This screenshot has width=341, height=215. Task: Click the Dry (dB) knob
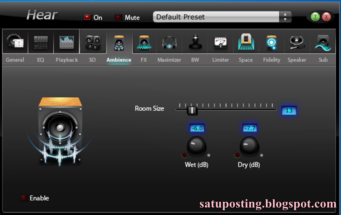pos(249,145)
